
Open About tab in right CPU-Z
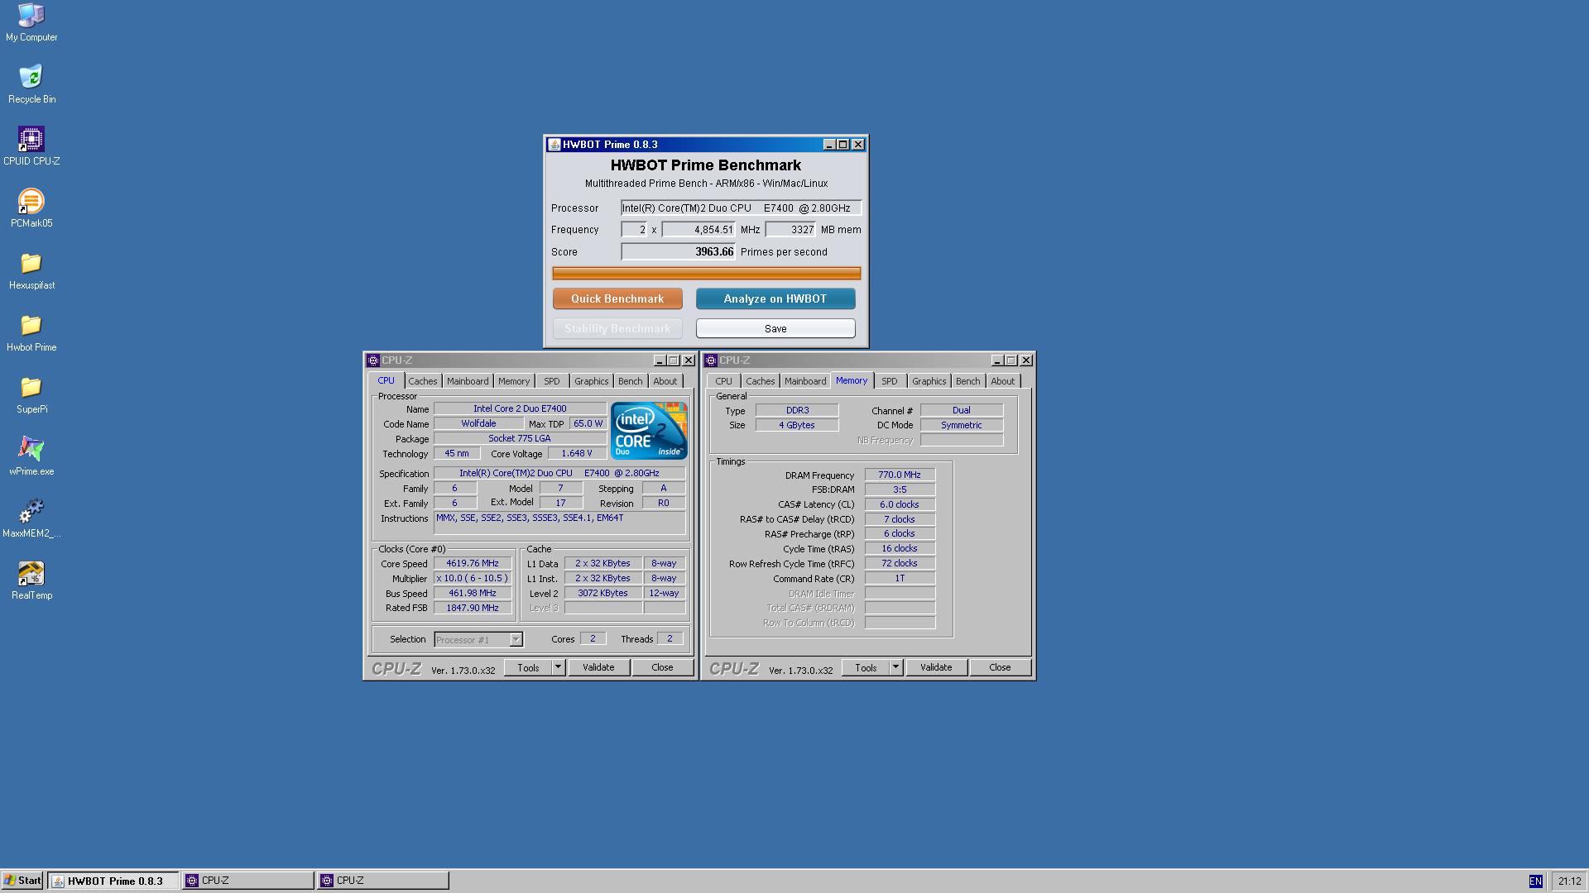pyautogui.click(x=1003, y=381)
